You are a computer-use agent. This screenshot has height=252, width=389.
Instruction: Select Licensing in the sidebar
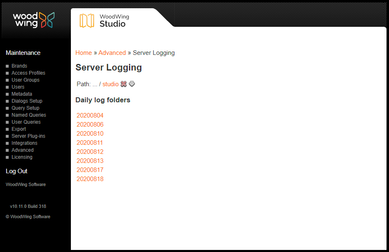22,157
